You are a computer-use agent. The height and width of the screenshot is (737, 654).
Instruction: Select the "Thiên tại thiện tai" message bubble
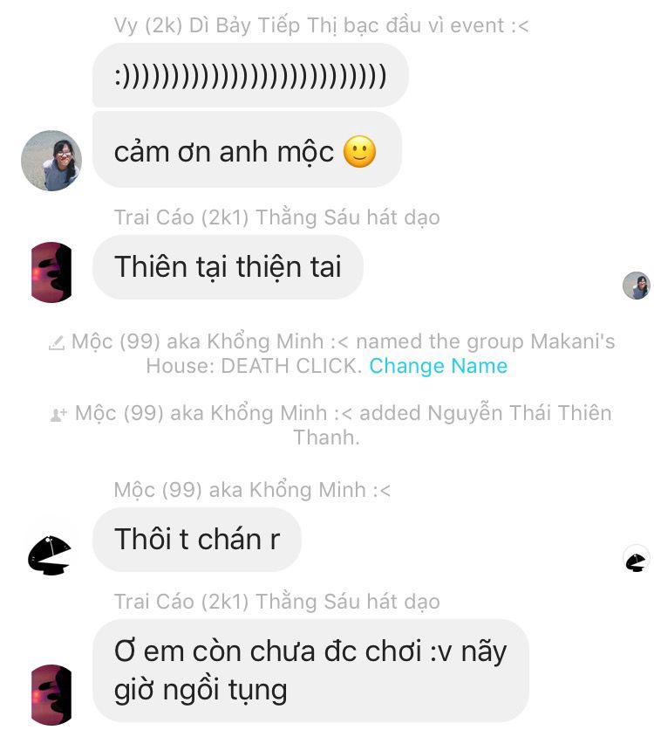(228, 267)
